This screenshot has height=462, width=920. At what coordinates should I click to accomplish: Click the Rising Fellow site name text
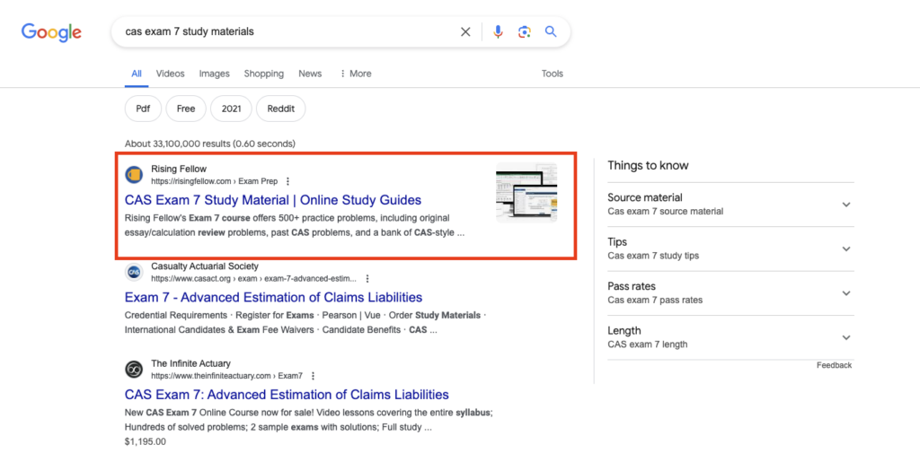click(179, 170)
